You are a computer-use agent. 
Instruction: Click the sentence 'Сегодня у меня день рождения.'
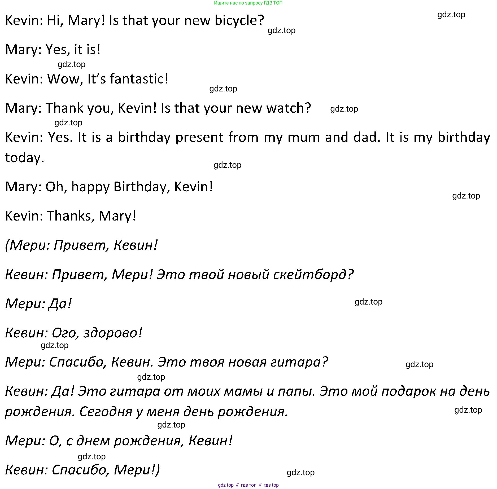(x=184, y=412)
